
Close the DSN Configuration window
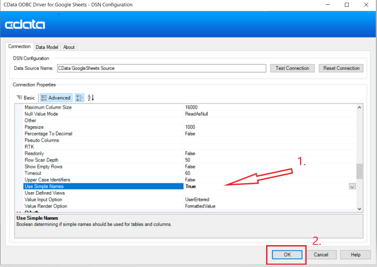(366, 5)
